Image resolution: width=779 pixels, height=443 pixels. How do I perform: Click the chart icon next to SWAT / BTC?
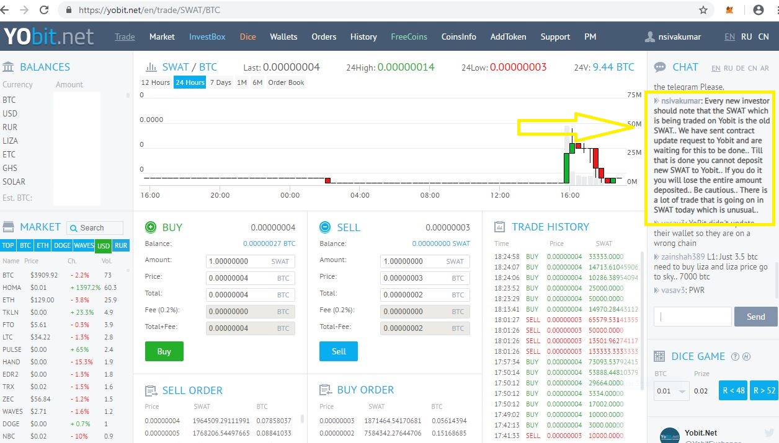click(151, 67)
